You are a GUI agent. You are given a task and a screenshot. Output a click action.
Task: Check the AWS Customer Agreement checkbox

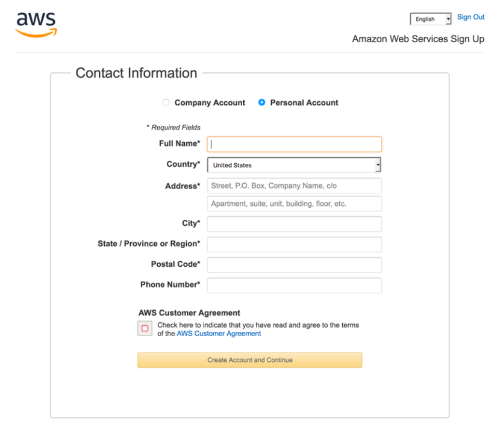145,328
